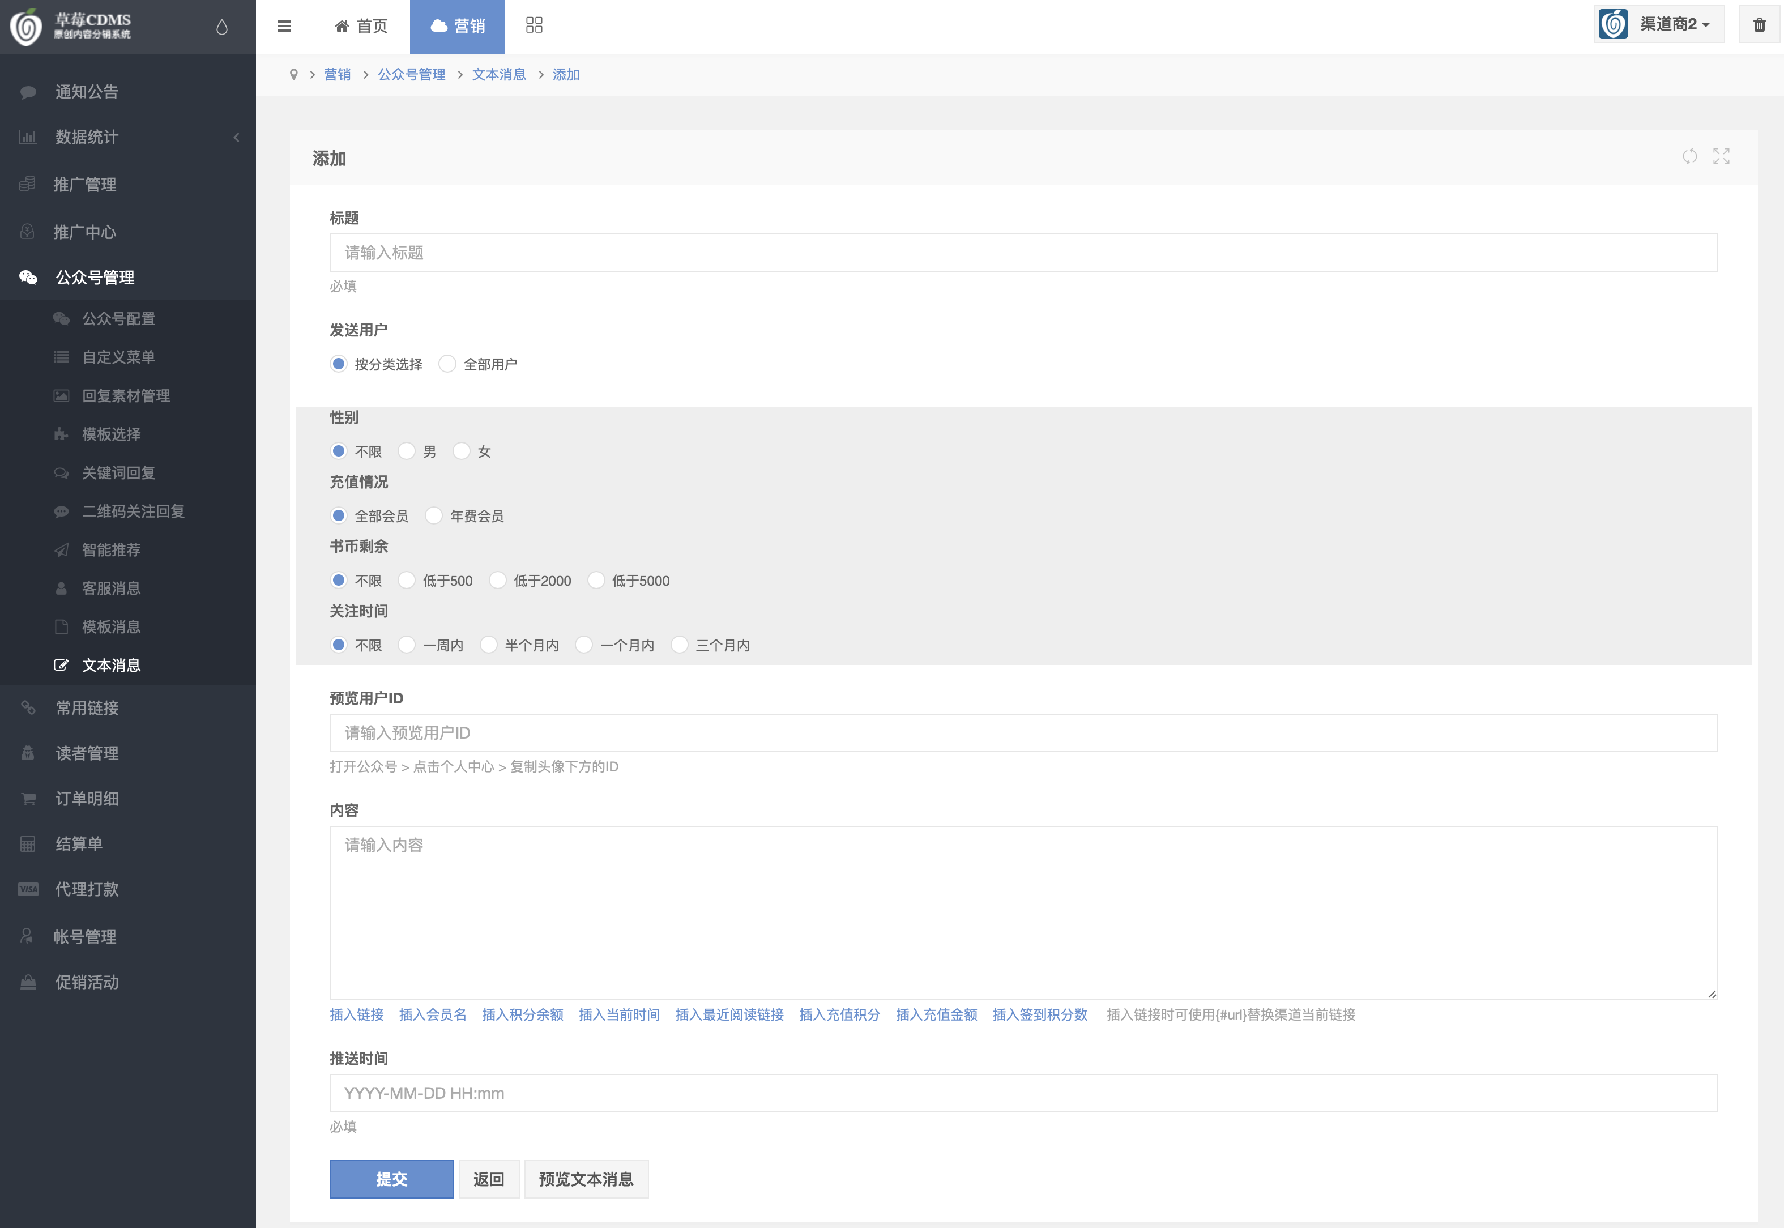Viewport: 1784px width, 1228px height.
Task: Click the 订单明细 shopping cart icon
Action: (28, 798)
